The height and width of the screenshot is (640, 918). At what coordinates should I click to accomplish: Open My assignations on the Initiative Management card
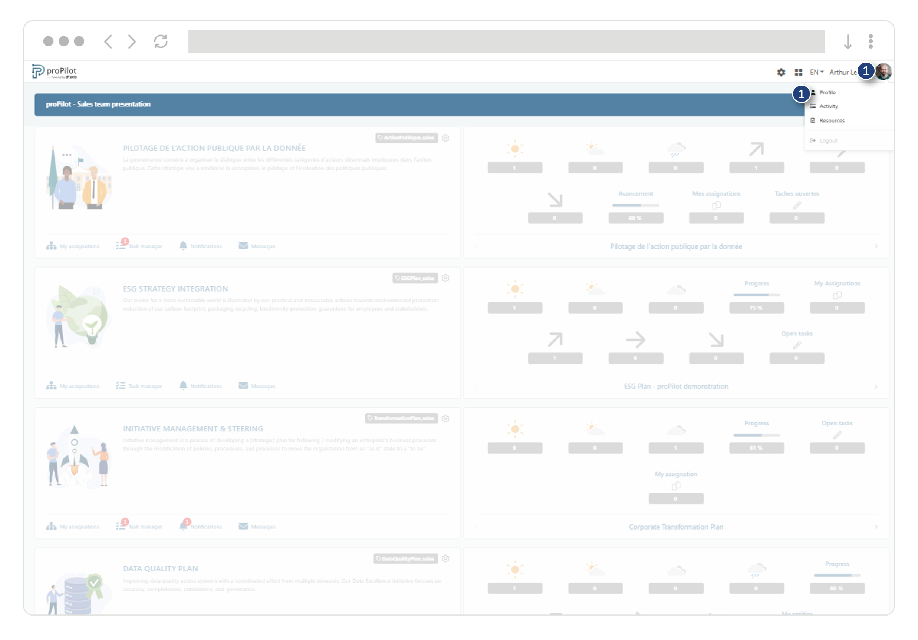[x=73, y=527]
